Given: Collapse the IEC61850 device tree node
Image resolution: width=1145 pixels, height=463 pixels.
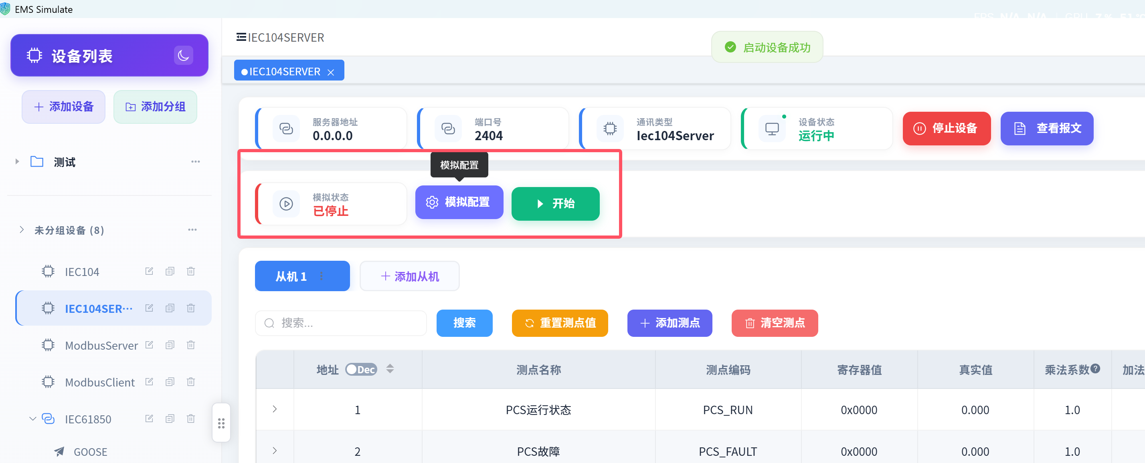Looking at the screenshot, I should (32, 419).
